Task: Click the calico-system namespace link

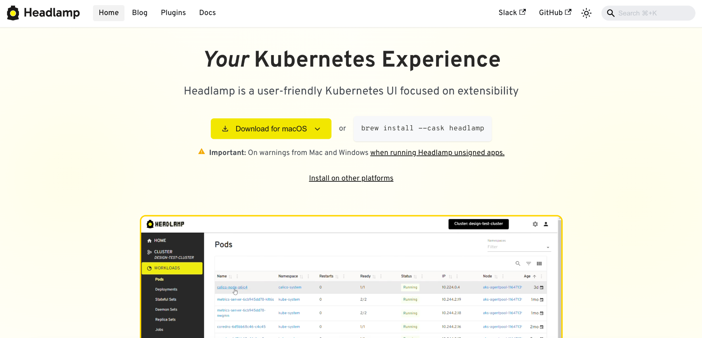Action: click(x=290, y=287)
